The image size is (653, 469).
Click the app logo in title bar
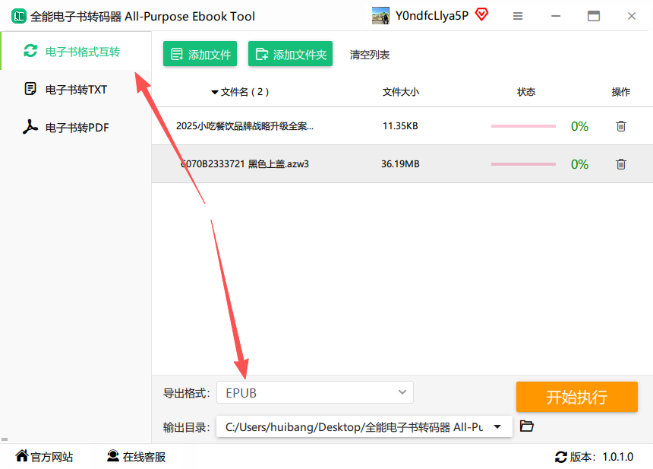(x=16, y=16)
